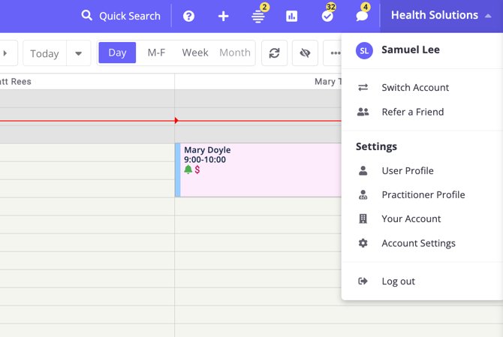Viewport: 503px width, 337px height.
Task: Switch calendar to M-F view
Action: tap(156, 53)
